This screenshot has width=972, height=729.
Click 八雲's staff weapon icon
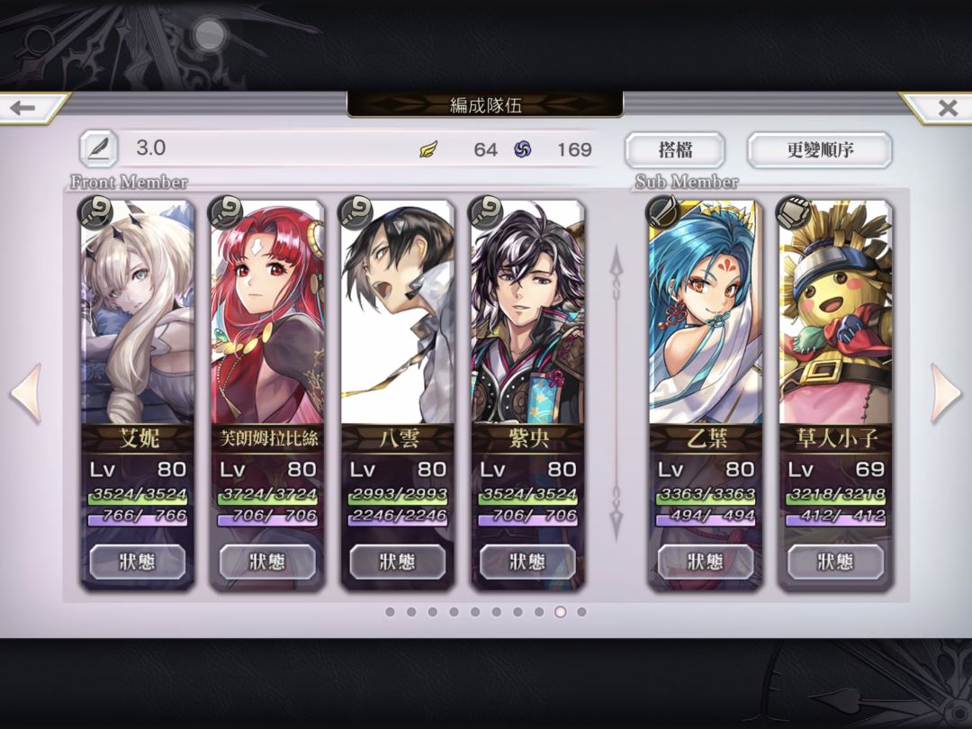click(355, 212)
